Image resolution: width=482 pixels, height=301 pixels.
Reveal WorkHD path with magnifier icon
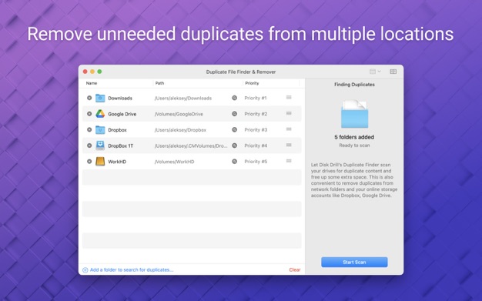click(235, 162)
